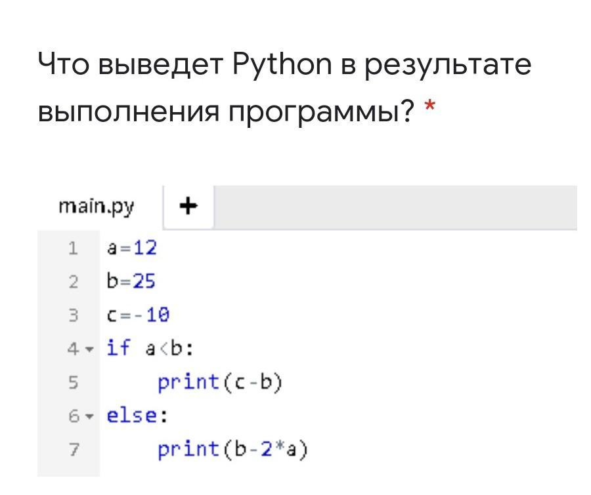The height and width of the screenshot is (495, 591).
Task: Click line number 1 in the gutter
Action: tap(73, 248)
